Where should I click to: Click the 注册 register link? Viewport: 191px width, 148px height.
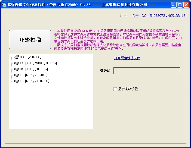(124, 16)
